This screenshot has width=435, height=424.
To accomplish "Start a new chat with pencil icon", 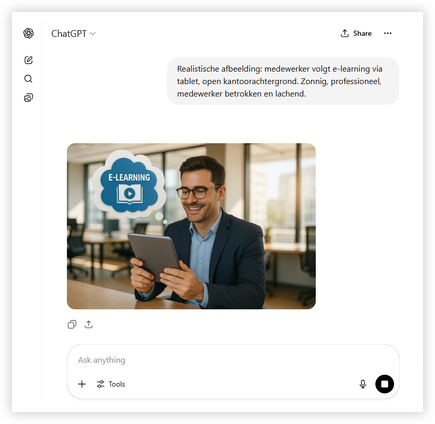I will 29,60.
